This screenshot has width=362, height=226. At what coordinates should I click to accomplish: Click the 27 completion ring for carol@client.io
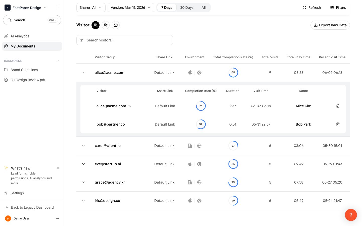(233, 146)
